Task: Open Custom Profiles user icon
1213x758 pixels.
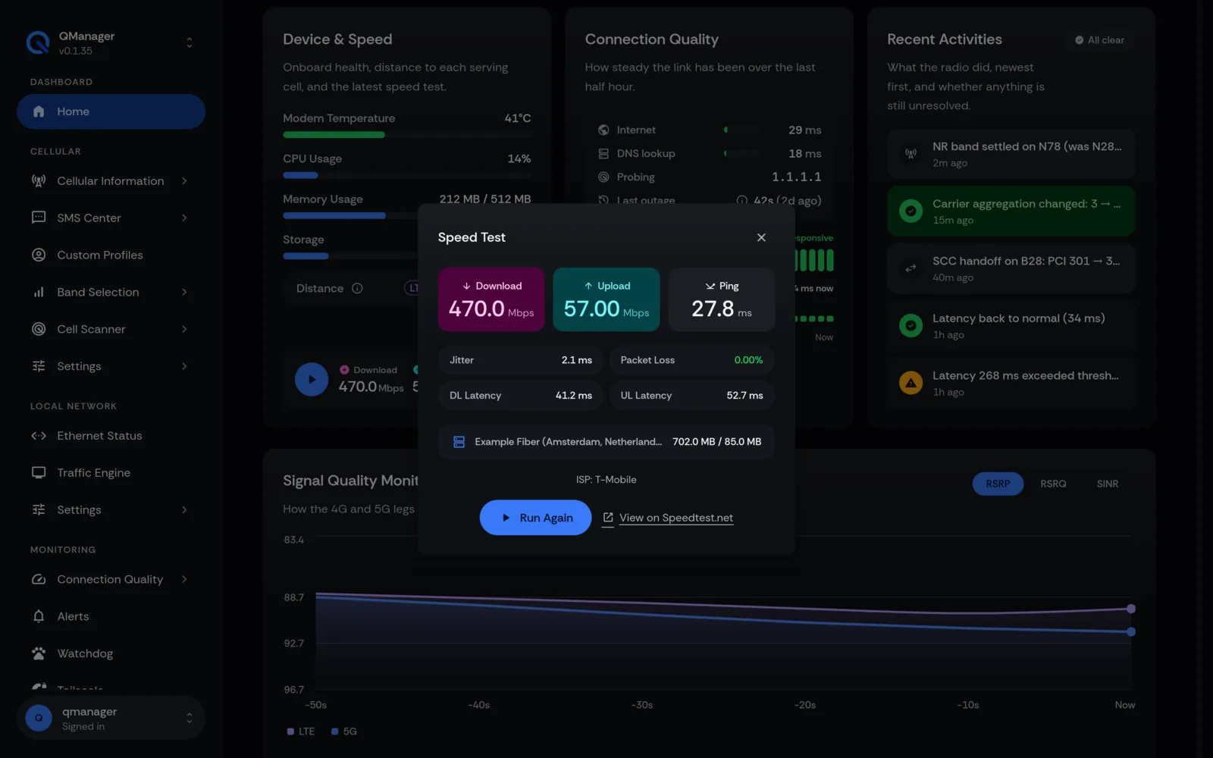Action: pos(39,255)
